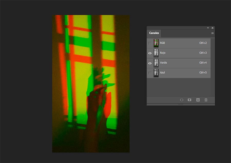
Task: Collapse panel with double-arrow icon
Action: point(208,28)
